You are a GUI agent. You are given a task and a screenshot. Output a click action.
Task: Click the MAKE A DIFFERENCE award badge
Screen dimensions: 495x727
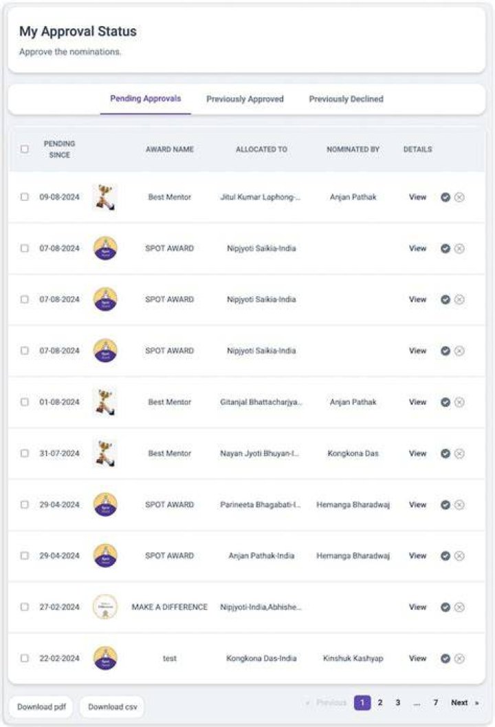[x=105, y=607]
